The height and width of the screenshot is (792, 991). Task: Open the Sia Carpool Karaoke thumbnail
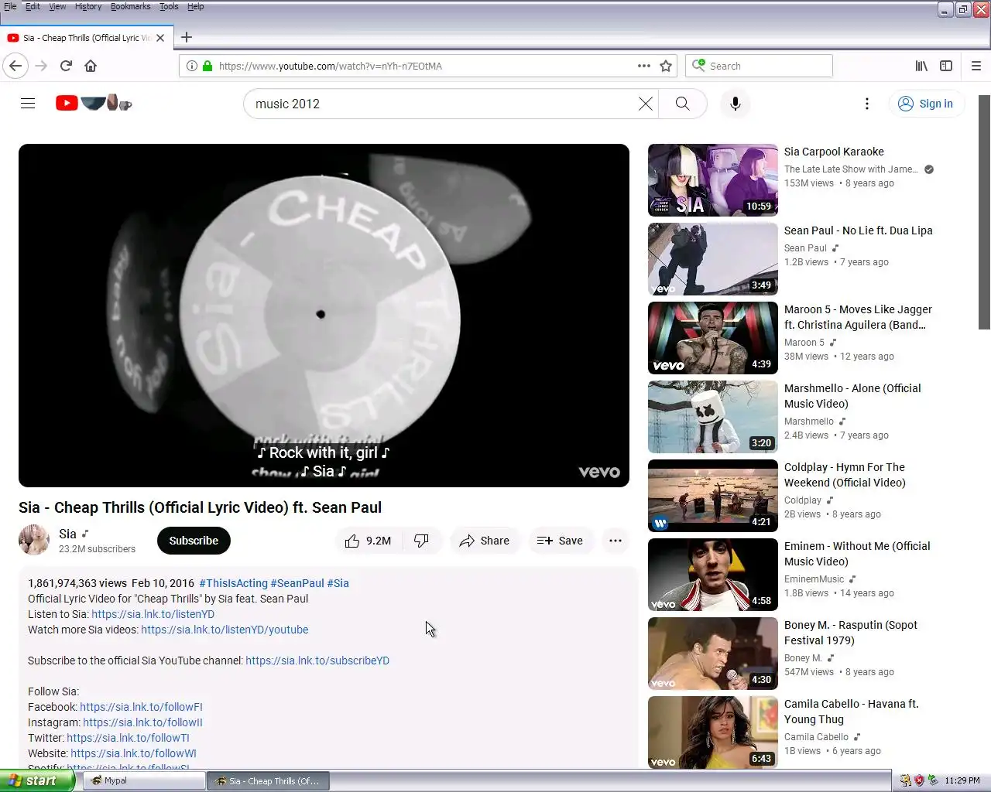[713, 180]
